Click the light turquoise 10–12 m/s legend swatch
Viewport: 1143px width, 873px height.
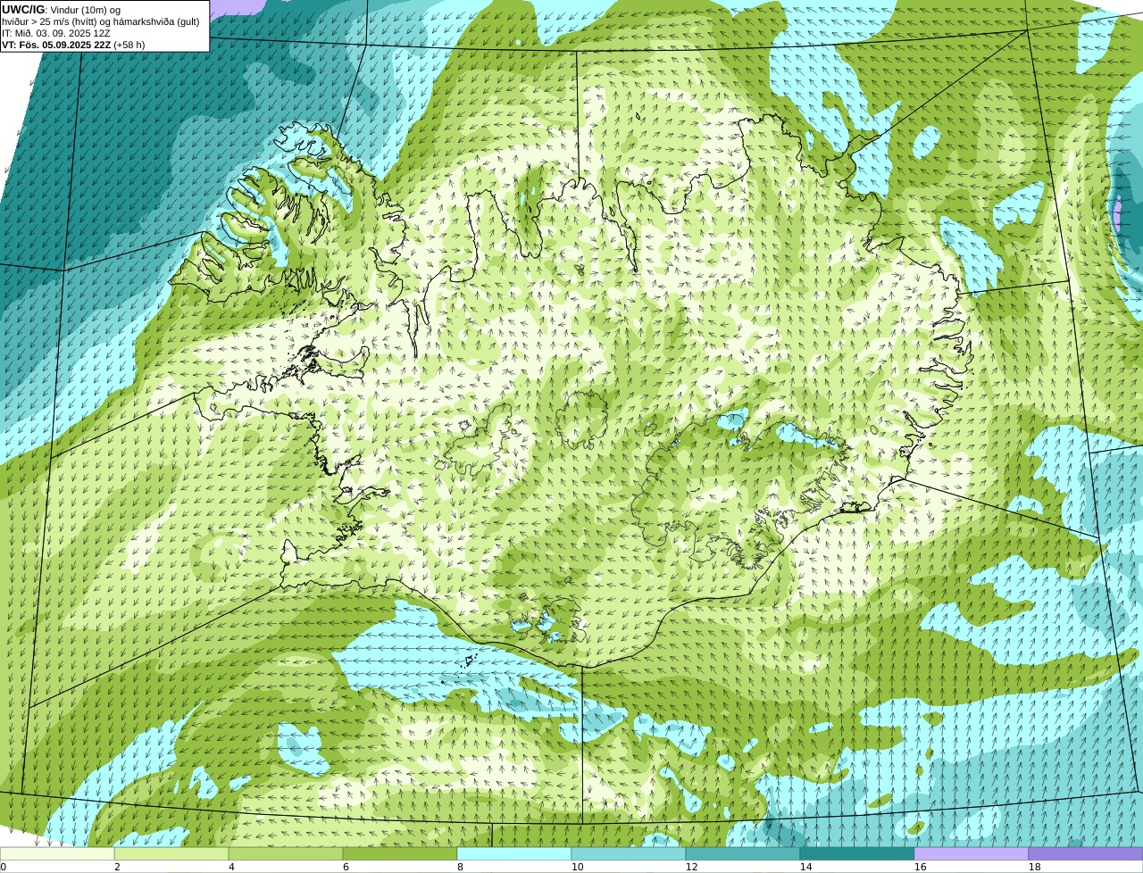(629, 853)
